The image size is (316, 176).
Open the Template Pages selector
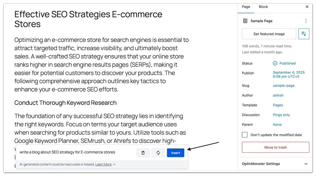click(x=278, y=105)
